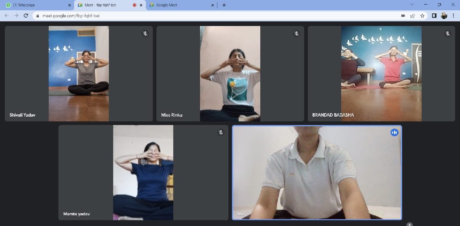Screen dimensions: 460x226
Task: Select the Meet - fbp-fqhf-bat tab
Action: (110, 5)
